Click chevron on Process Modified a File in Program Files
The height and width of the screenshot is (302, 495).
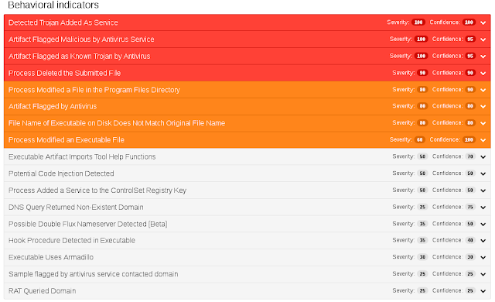(483, 90)
